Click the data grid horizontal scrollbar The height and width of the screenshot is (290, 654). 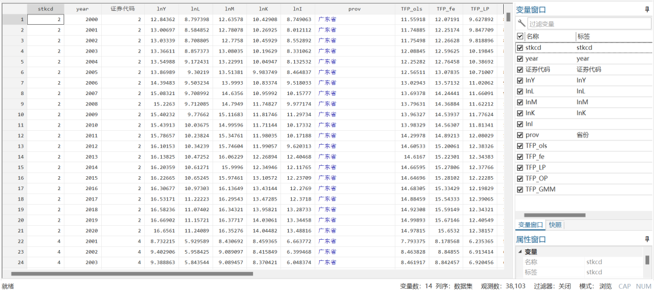132,274
